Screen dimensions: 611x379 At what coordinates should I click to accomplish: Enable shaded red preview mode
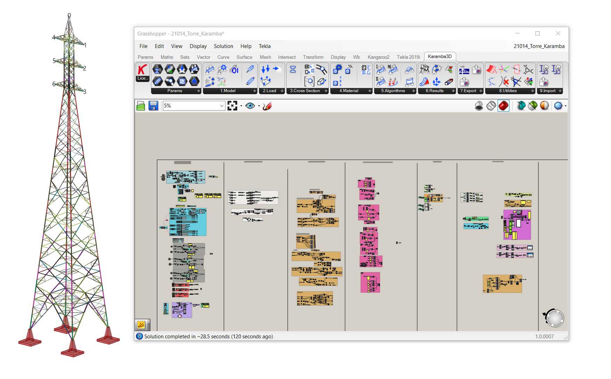503,106
